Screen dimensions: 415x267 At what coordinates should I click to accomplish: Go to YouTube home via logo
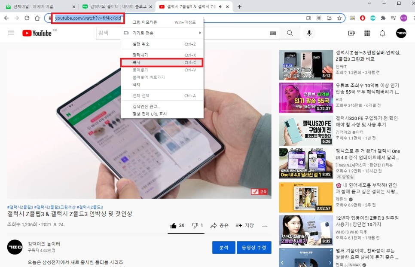(x=37, y=33)
